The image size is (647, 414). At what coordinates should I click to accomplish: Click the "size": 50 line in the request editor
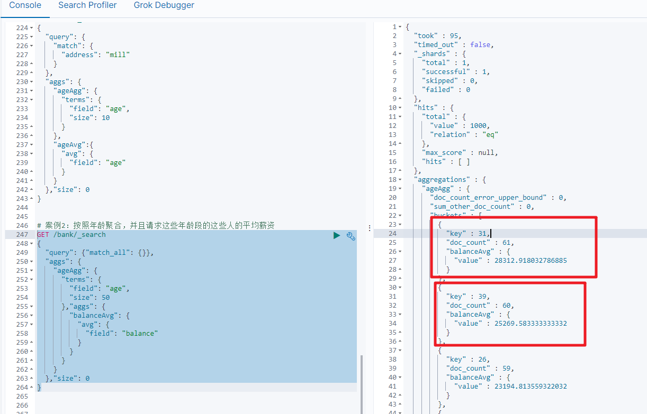[89, 297]
